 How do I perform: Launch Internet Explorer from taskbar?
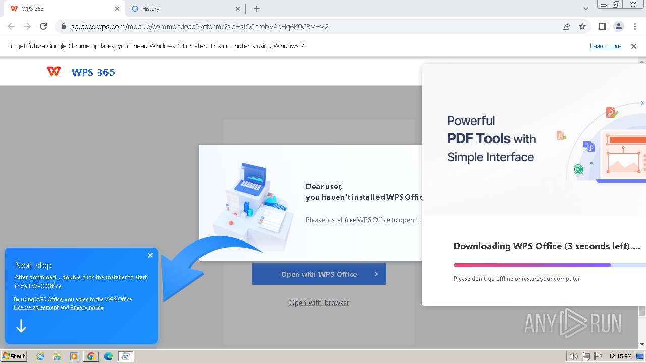[40, 356]
